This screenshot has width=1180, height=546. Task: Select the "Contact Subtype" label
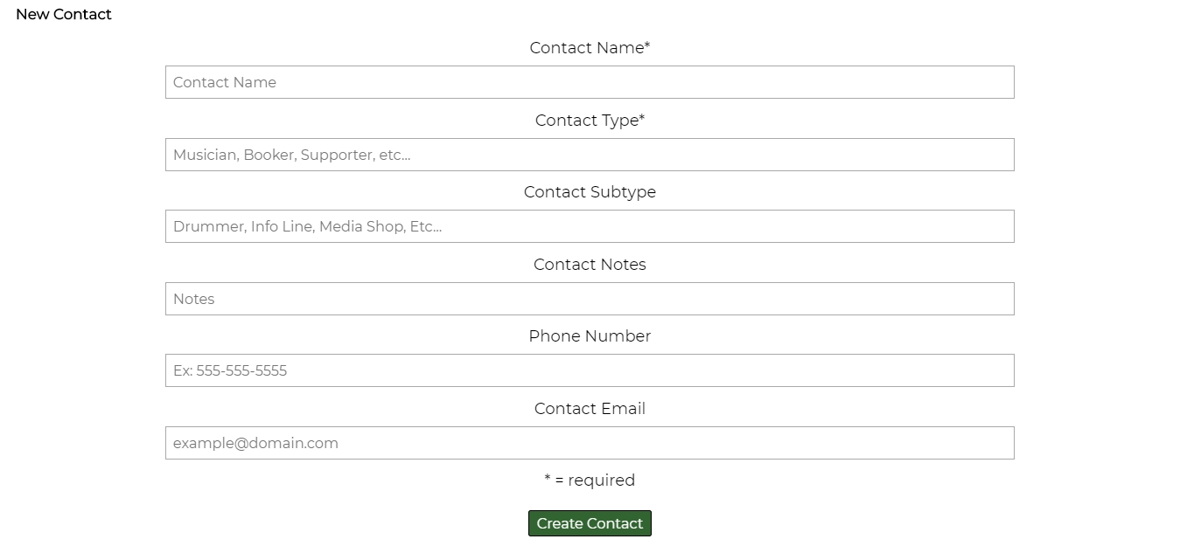pos(590,192)
